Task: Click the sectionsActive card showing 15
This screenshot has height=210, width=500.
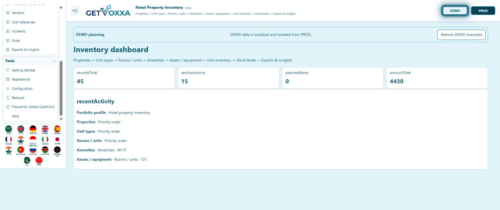Action: click(x=228, y=78)
